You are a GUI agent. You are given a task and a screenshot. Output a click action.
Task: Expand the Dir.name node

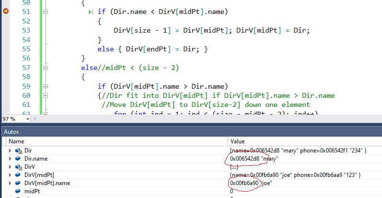(x=10, y=158)
